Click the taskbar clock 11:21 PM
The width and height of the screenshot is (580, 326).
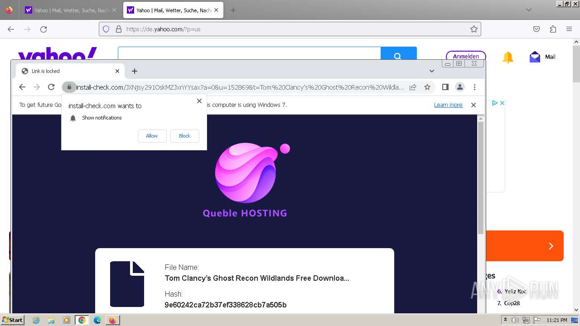coord(556,320)
